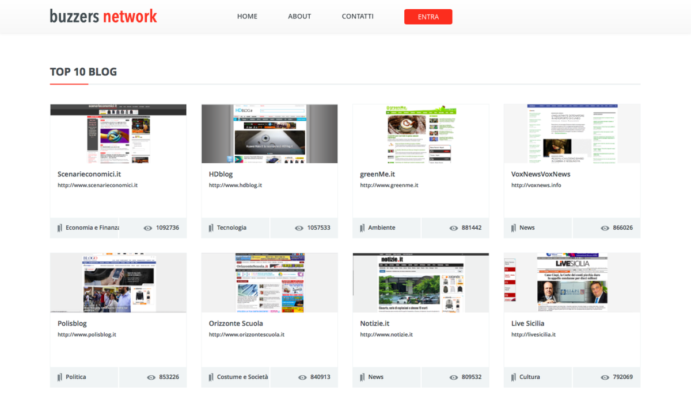
Task: Click the bookmark icon beside Costume e Società
Action: [x=211, y=377]
